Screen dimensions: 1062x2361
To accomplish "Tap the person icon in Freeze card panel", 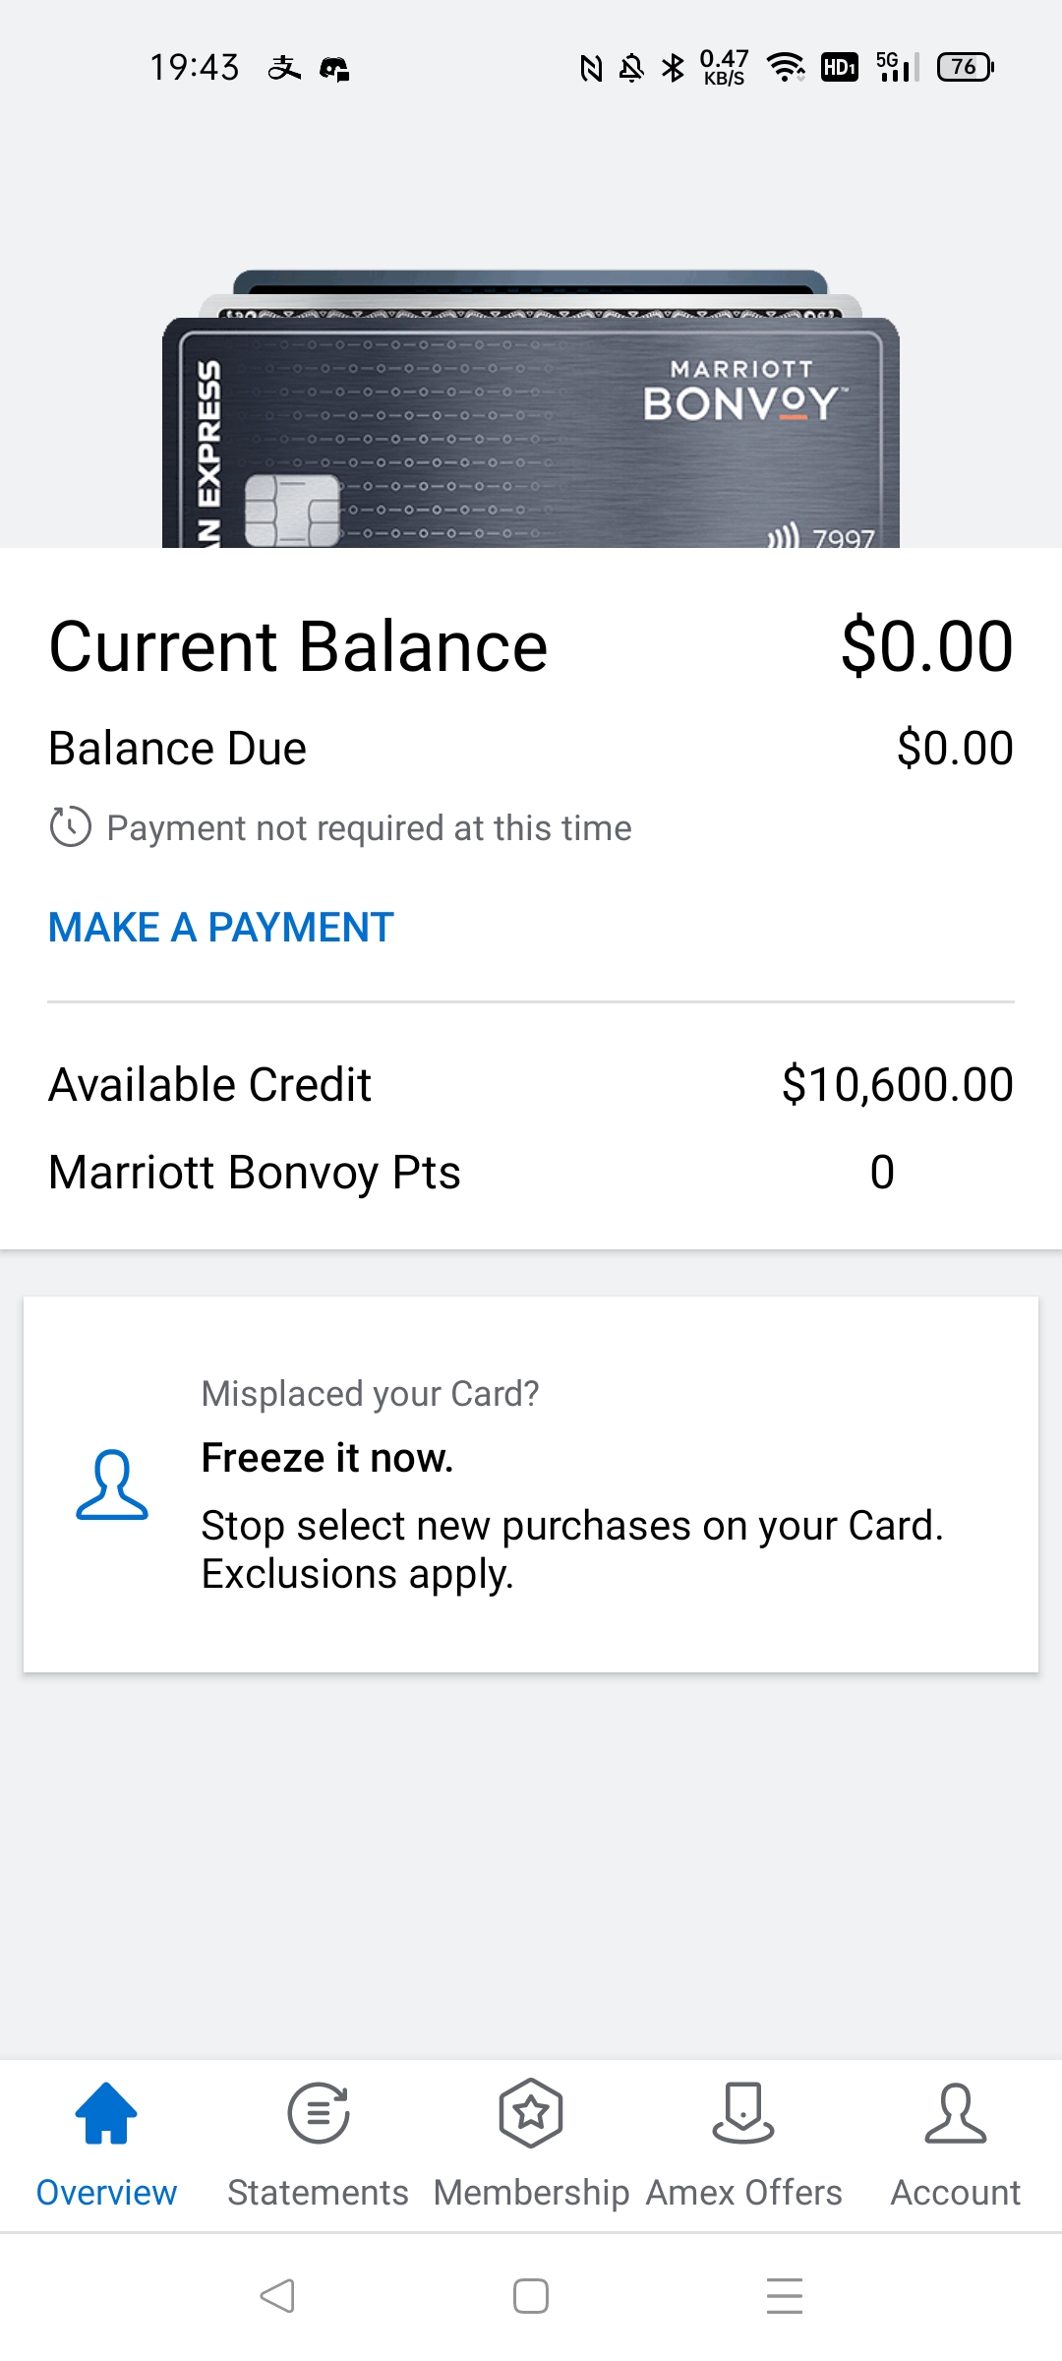I will 112,1484.
